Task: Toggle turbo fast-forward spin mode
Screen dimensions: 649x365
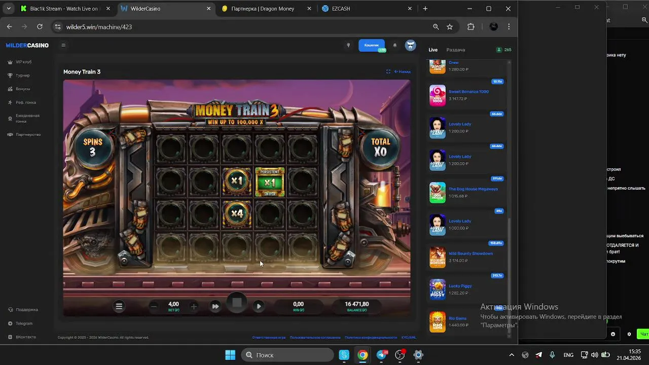Action: point(215,306)
